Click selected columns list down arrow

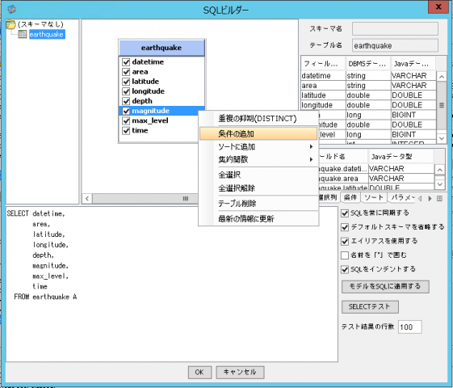tap(440, 183)
